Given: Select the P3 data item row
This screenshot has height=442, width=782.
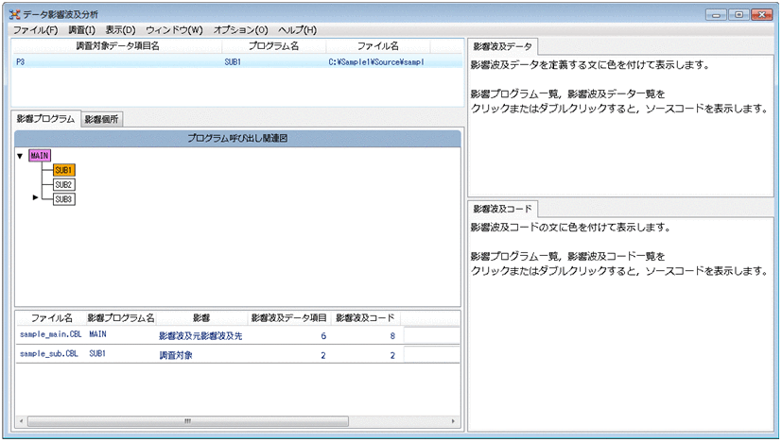Looking at the screenshot, I should click(x=237, y=61).
